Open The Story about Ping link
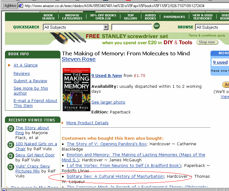229x191 pixels. click(x=32, y=130)
